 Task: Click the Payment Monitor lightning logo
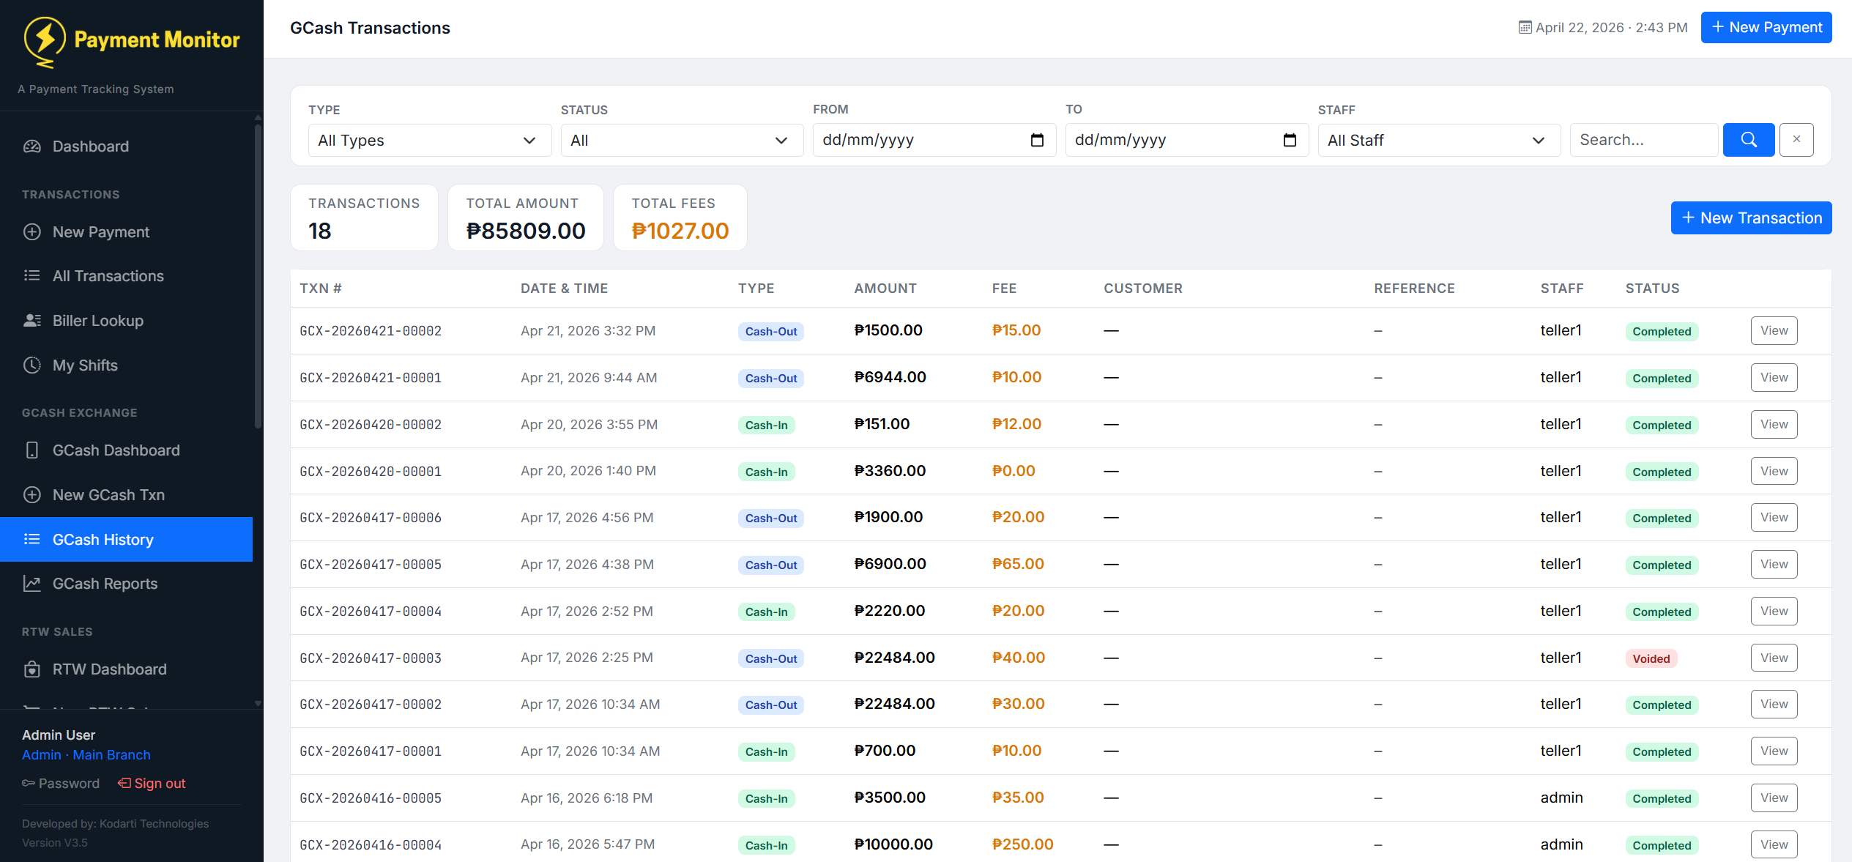tap(45, 42)
